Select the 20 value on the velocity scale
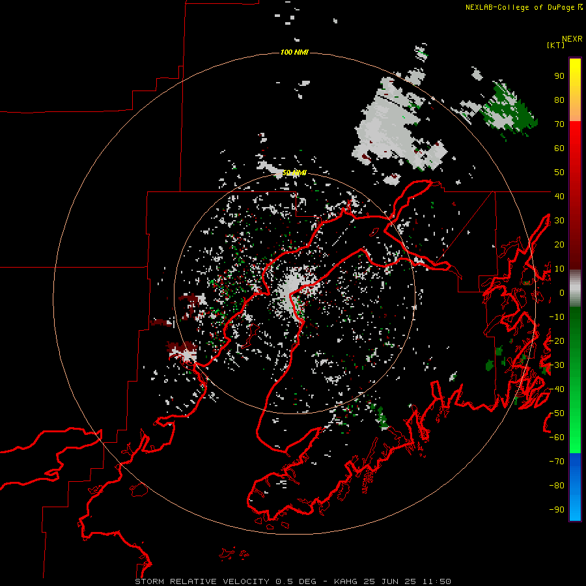Viewport: 586px width, 586px height. tap(559, 245)
